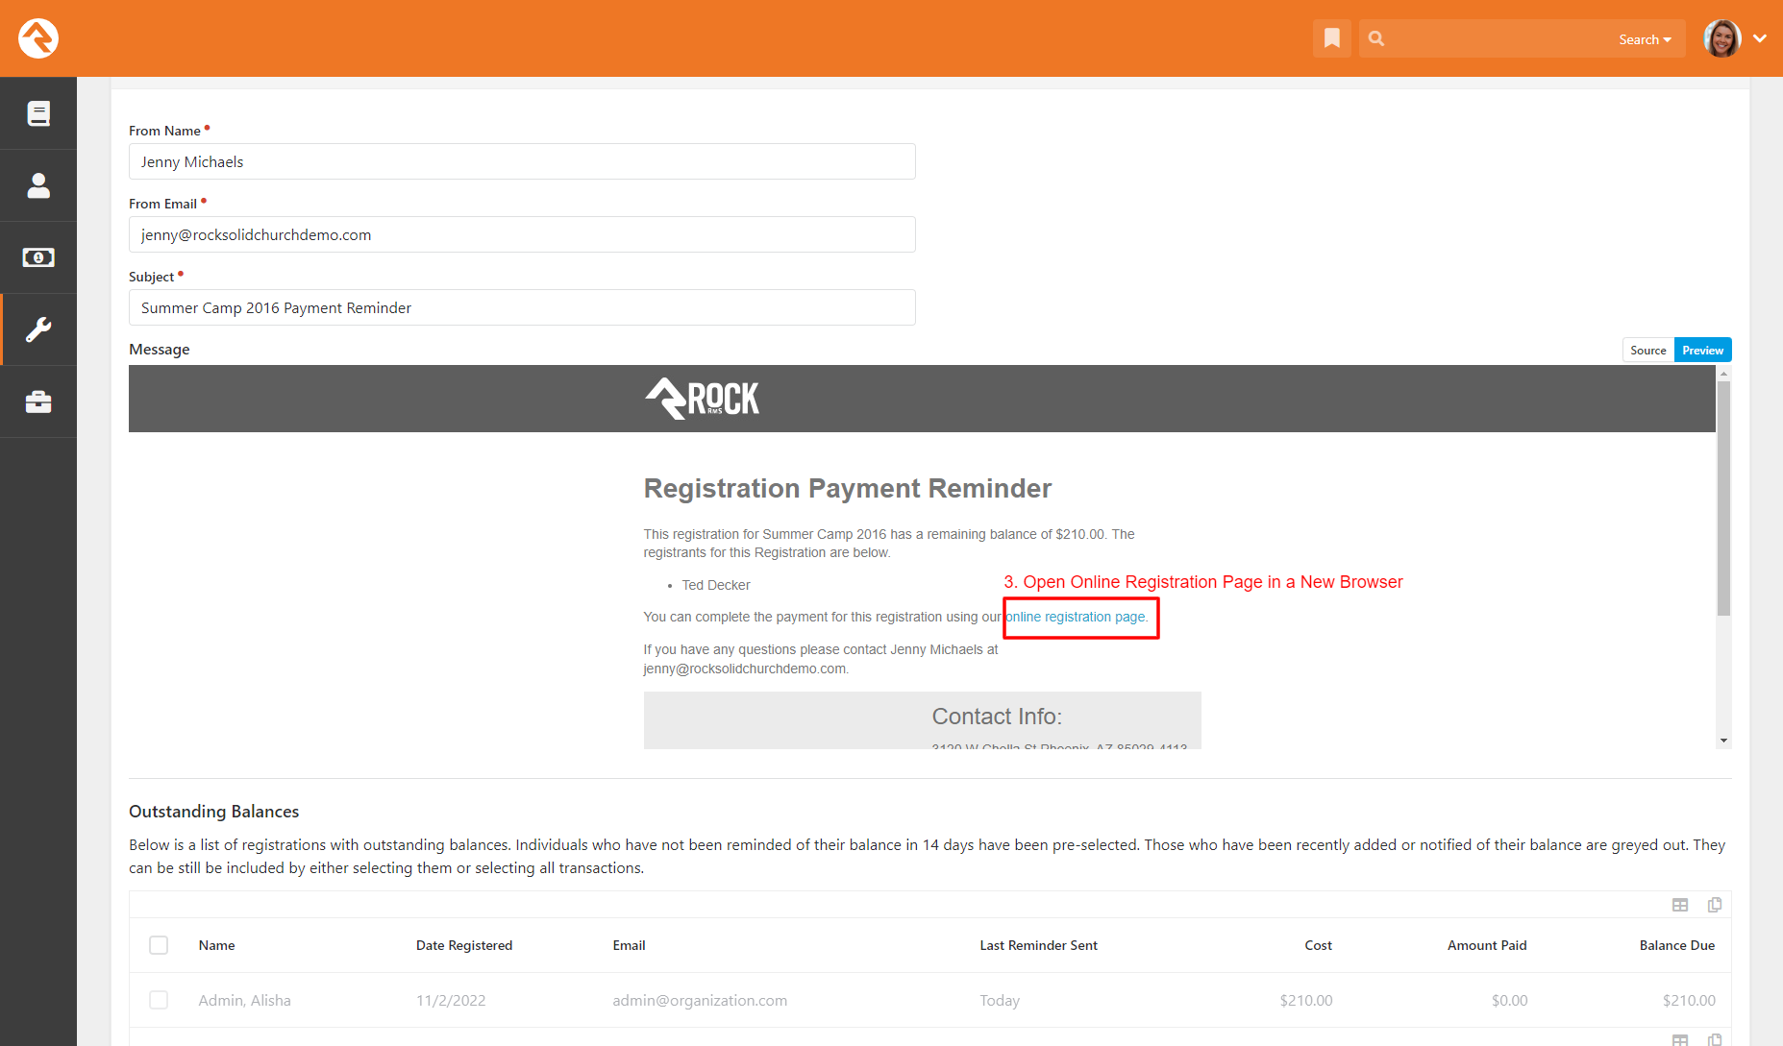Select the checkbox for Admin, Alisha

click(159, 999)
